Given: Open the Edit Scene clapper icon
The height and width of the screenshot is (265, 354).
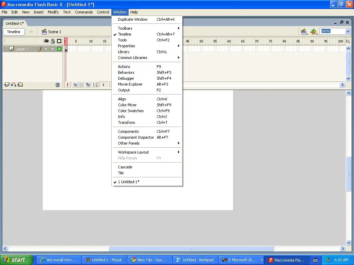Looking at the screenshot, I should tap(304, 32).
